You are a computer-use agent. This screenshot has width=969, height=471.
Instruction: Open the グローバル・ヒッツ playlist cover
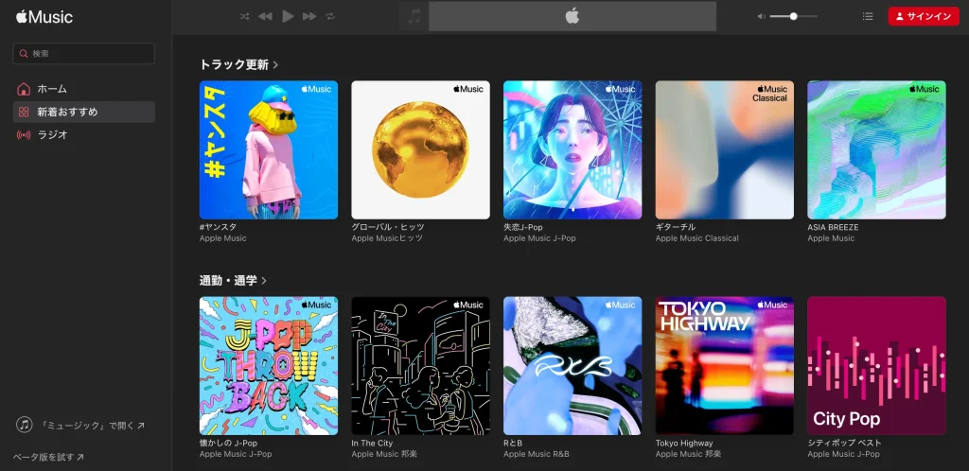pyautogui.click(x=420, y=149)
